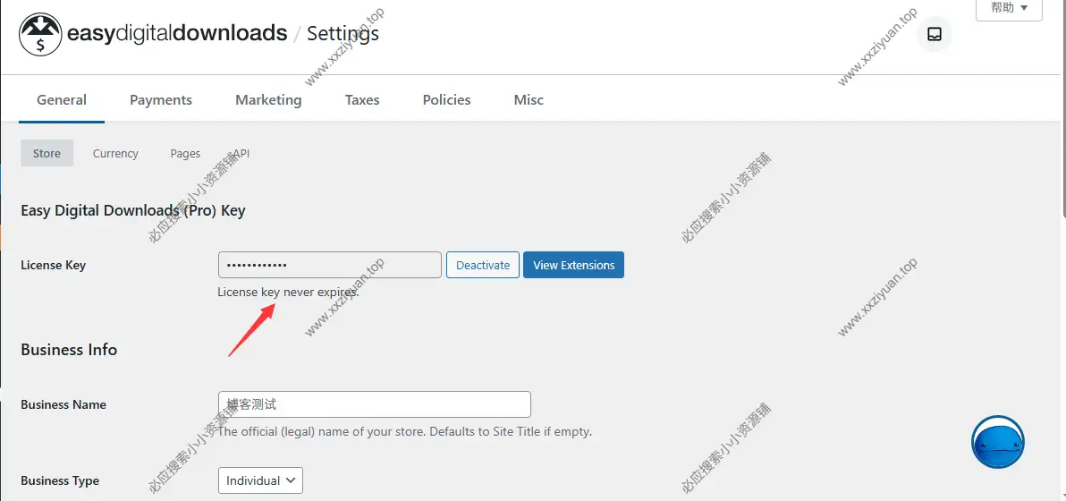
Task: Select the Store sub-tab
Action: (47, 153)
